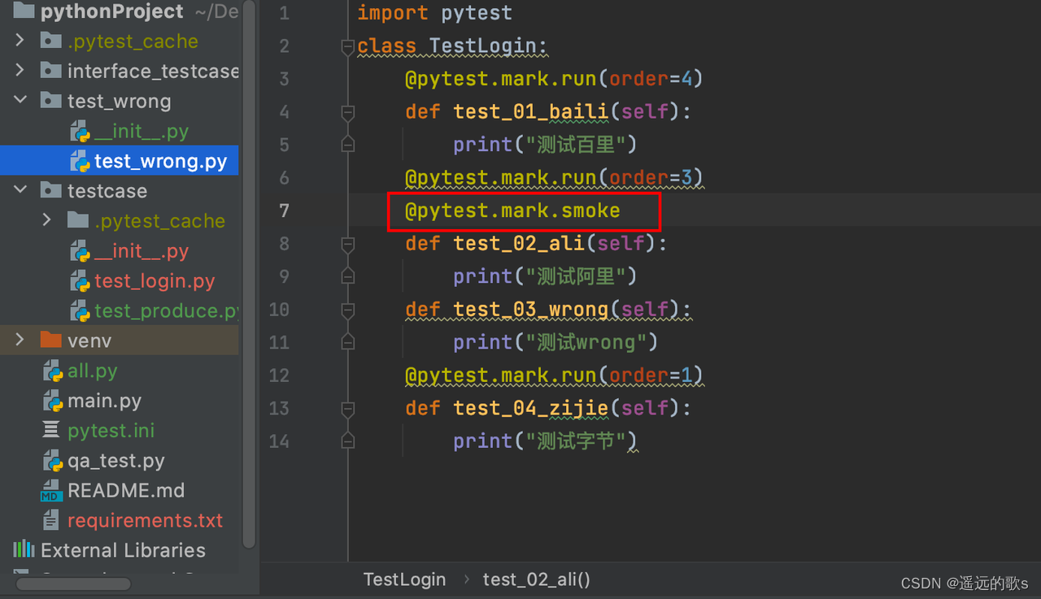The image size is (1041, 599).
Task: Click @pytest.mark.run(order=4) decorator
Action: (x=554, y=79)
